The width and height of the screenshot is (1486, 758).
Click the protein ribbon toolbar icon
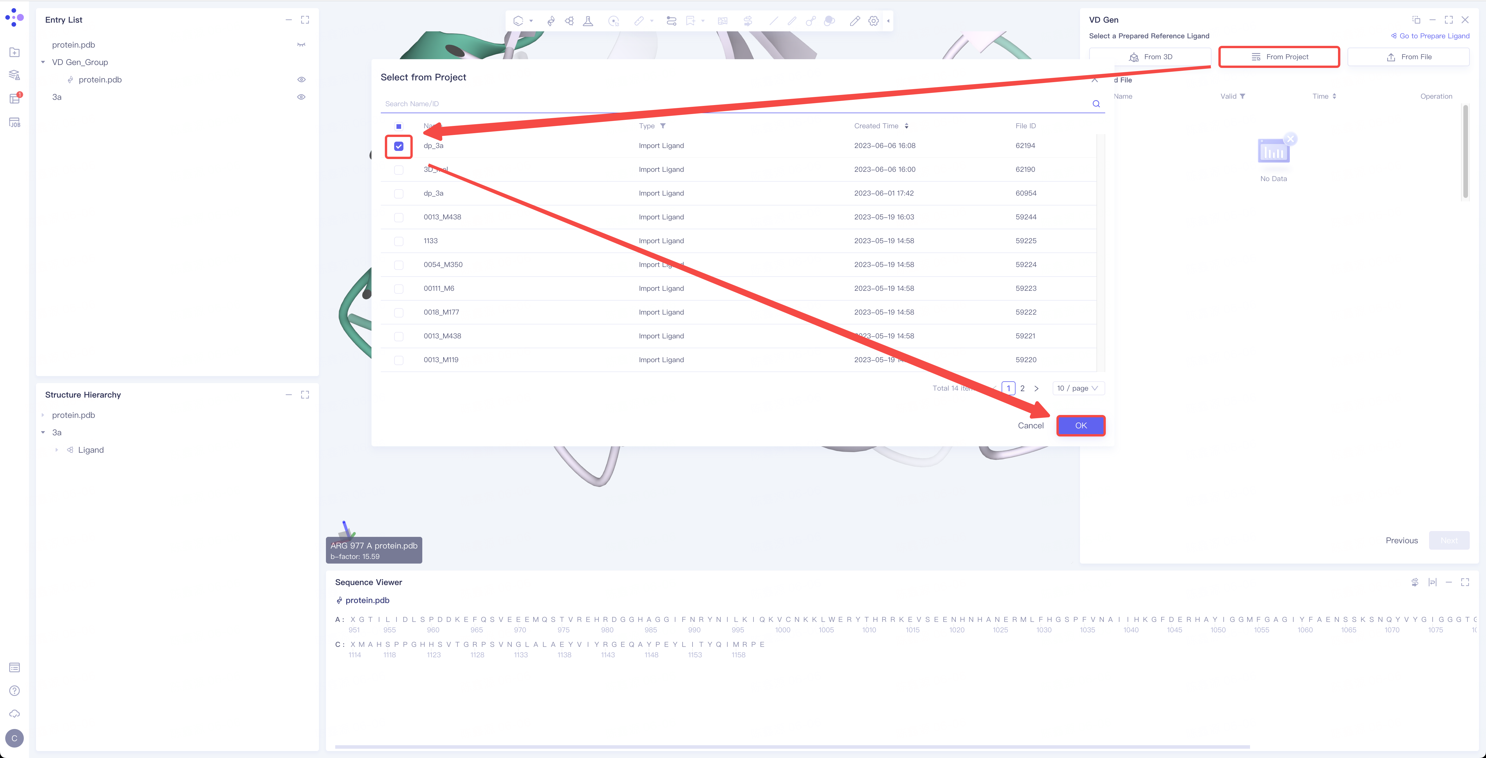(x=551, y=21)
